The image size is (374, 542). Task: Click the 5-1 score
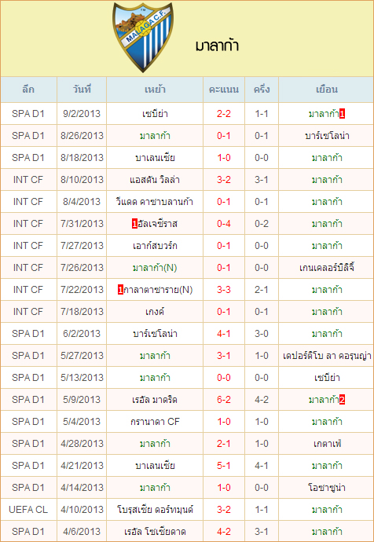coord(224,466)
